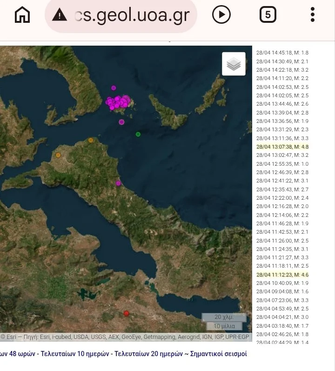Select the 28/04 12:46:39, M: 2.8 entry
Screen dimensions: 335x371
(x=282, y=172)
